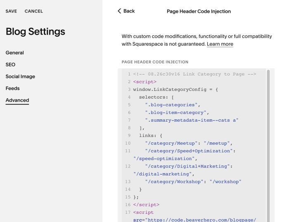Click 'window.LinkCategoryConfig = {' on line 3
Viewport: 289px width, 222px height.
pyautogui.click(x=175, y=90)
